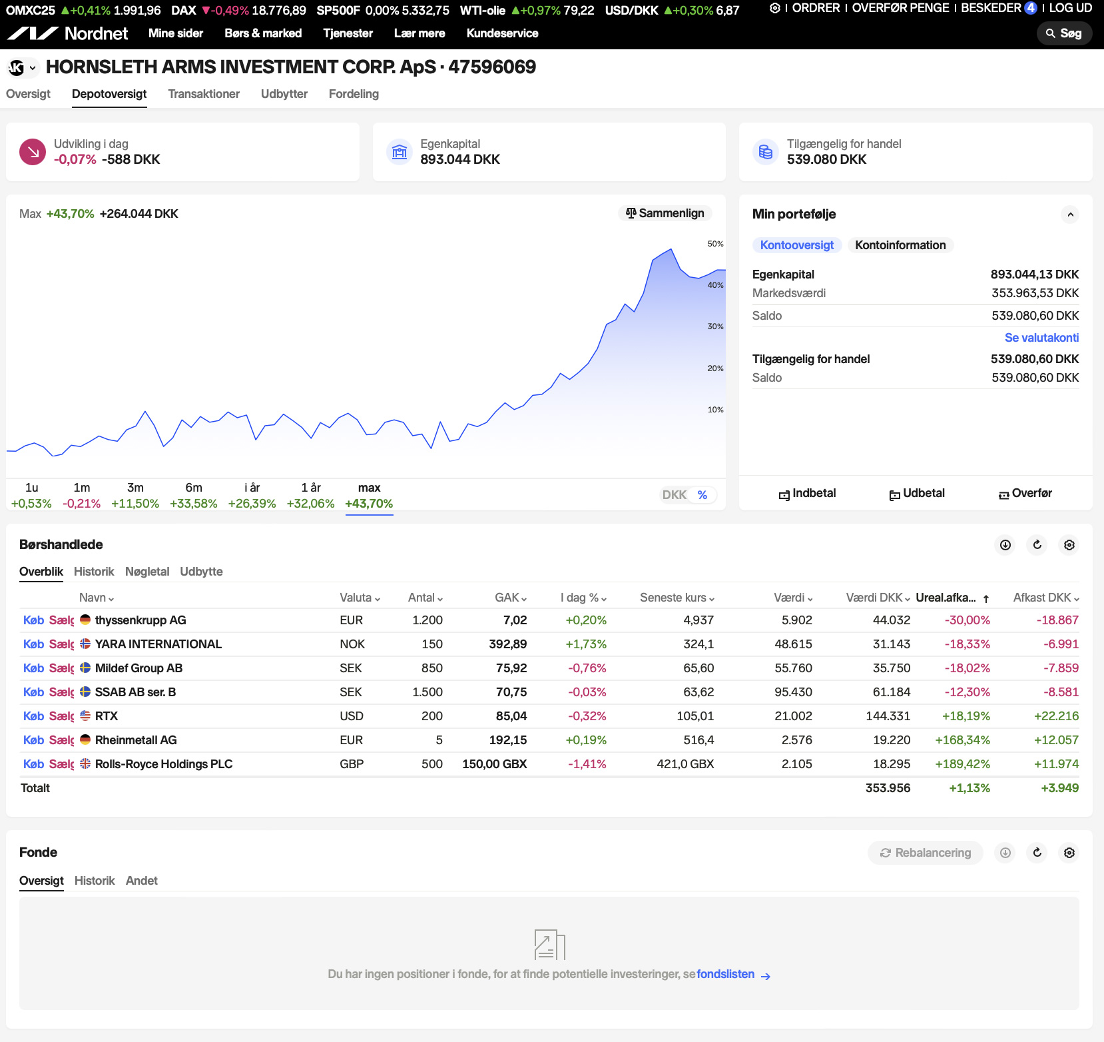Refresh the Fonde section
Screen dimensions: 1104x1042
pyautogui.click(x=1037, y=853)
